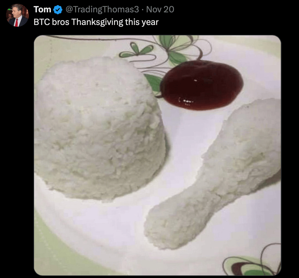Screen dimensions: 299x278
Task: Click the drumstick-shaped rice in photo
Action: (x=213, y=174)
